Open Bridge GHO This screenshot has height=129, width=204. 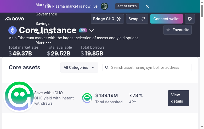pyautogui.click(x=107, y=19)
